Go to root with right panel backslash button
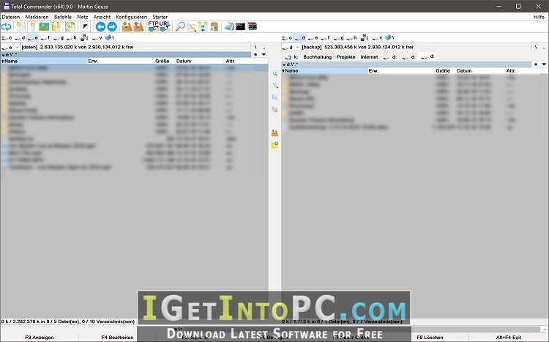The width and height of the screenshot is (549, 342). 536,47
